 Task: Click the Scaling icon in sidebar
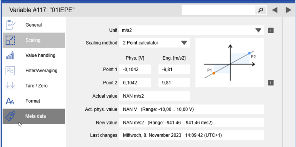tap(10, 40)
